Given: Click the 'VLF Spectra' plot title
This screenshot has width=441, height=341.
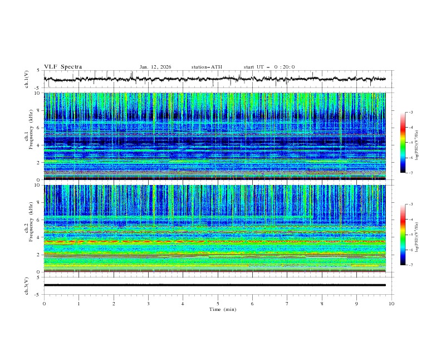Looking at the screenshot, I should point(63,67).
